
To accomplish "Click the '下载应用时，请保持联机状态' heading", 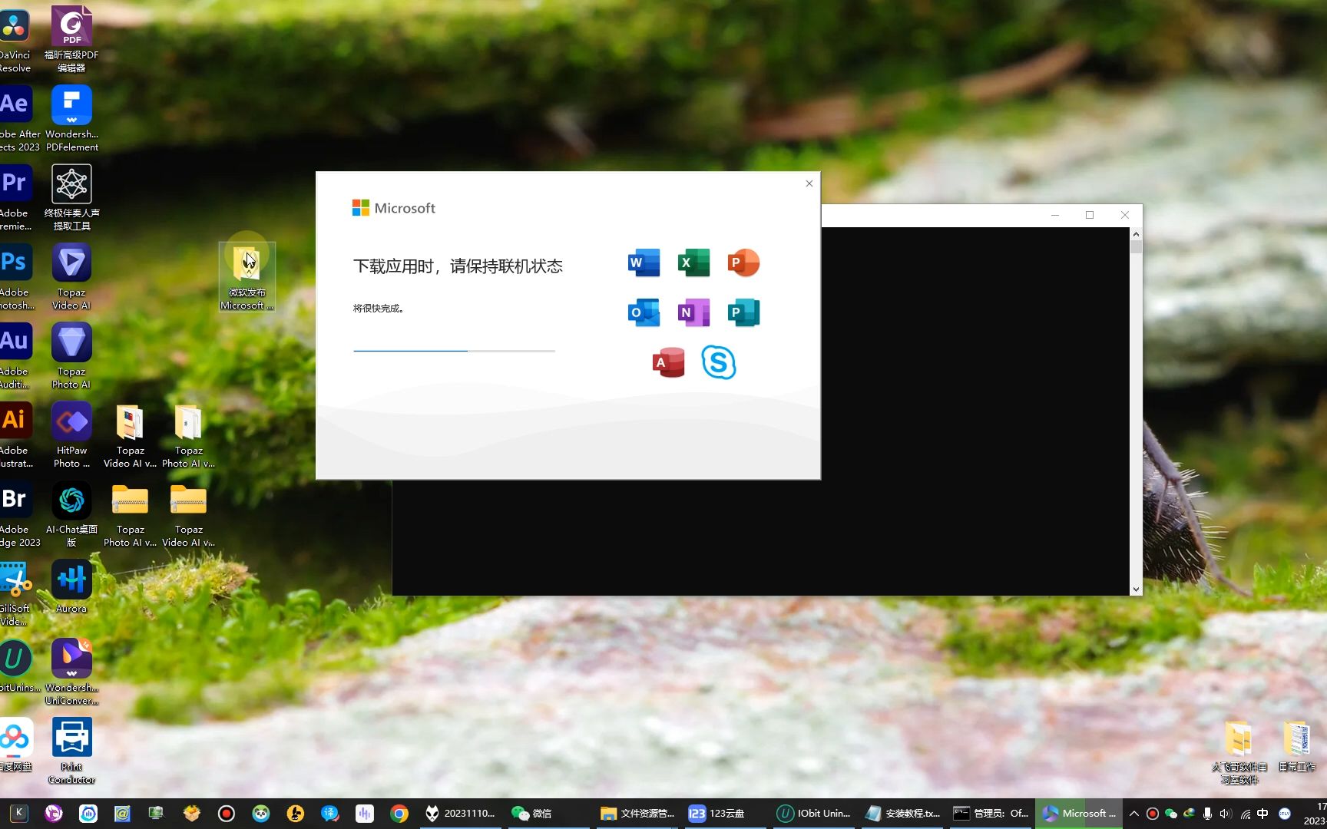I will (458, 266).
